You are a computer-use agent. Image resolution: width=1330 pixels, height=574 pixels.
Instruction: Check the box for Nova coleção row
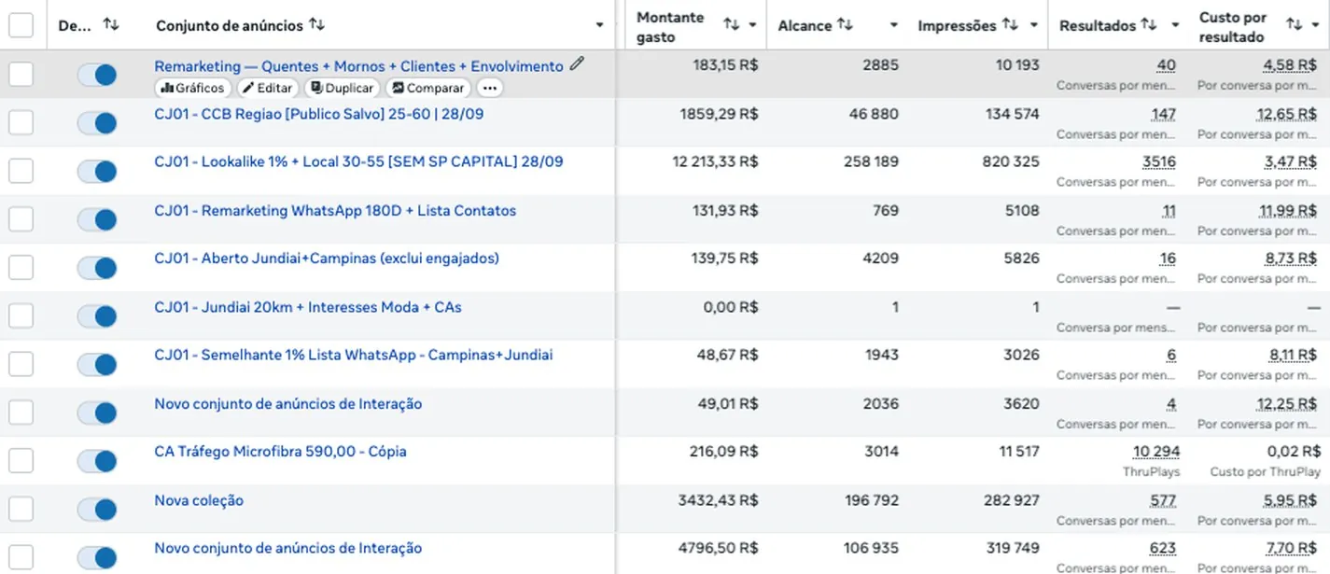pos(21,509)
